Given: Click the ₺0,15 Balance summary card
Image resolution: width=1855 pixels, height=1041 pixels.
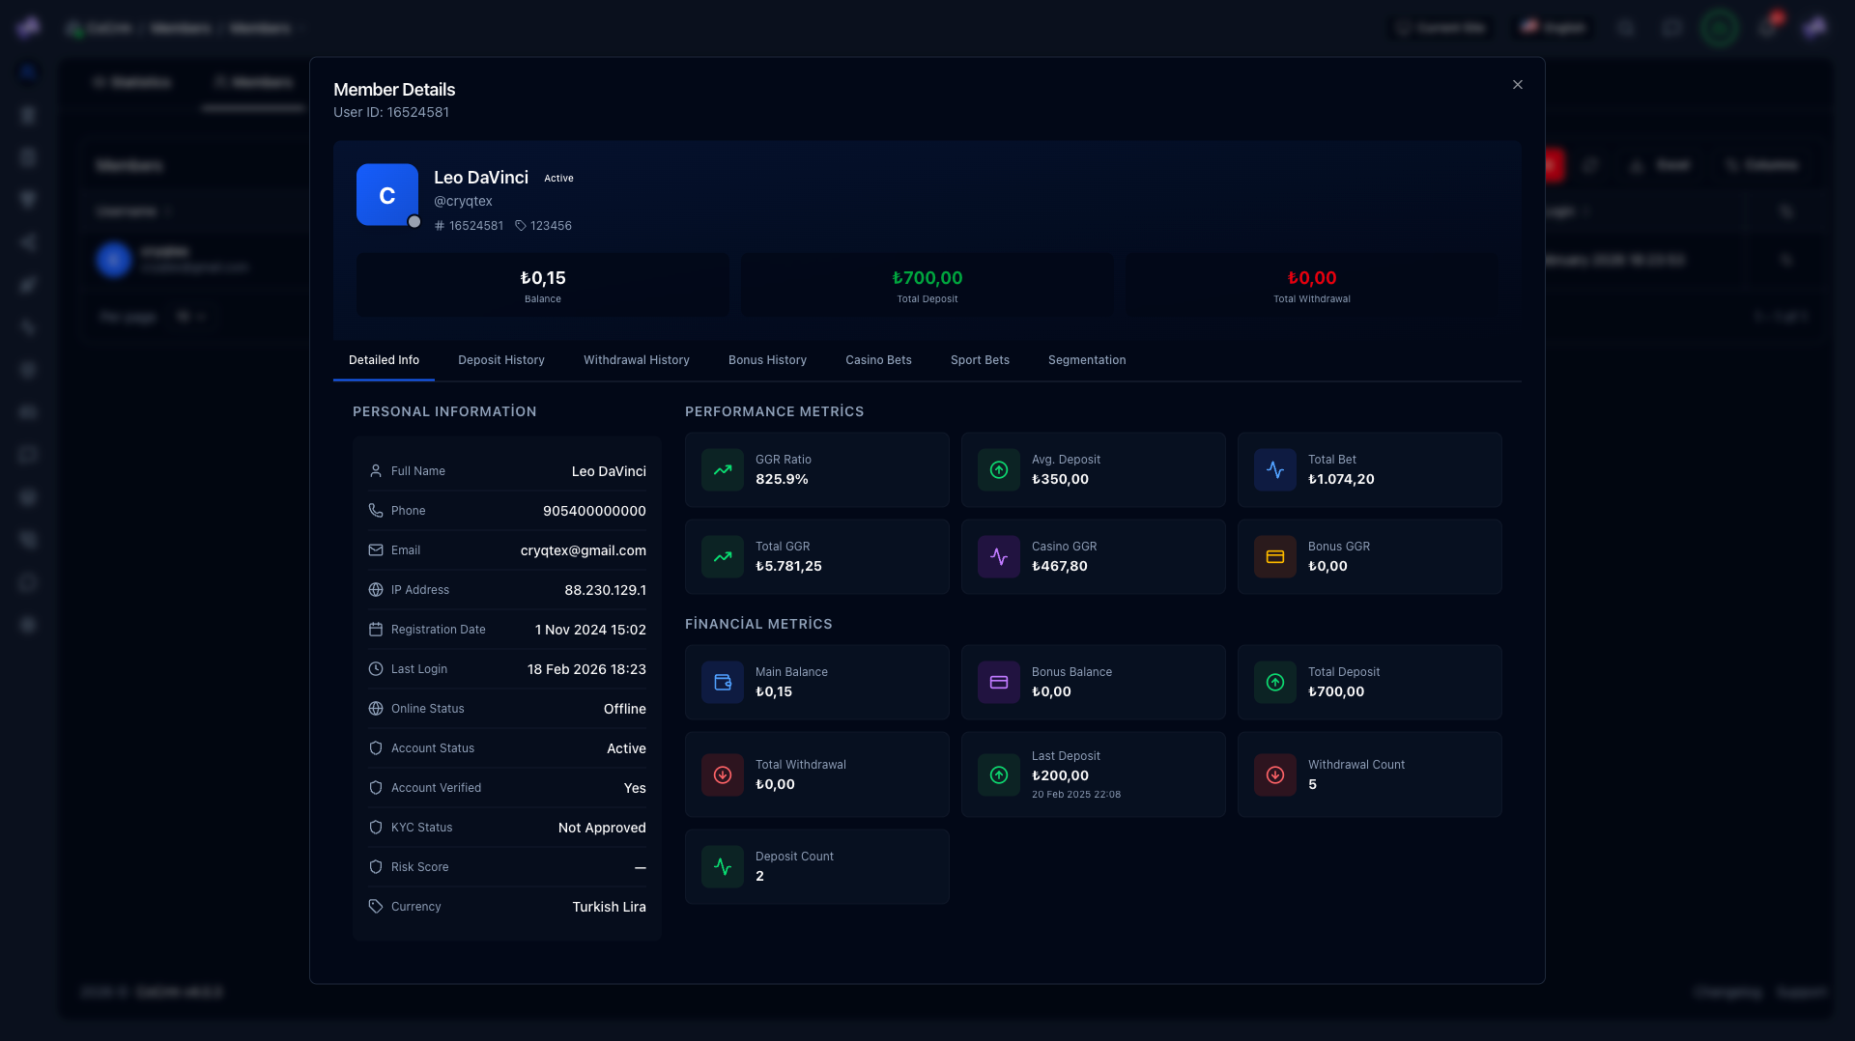Looking at the screenshot, I should [543, 286].
